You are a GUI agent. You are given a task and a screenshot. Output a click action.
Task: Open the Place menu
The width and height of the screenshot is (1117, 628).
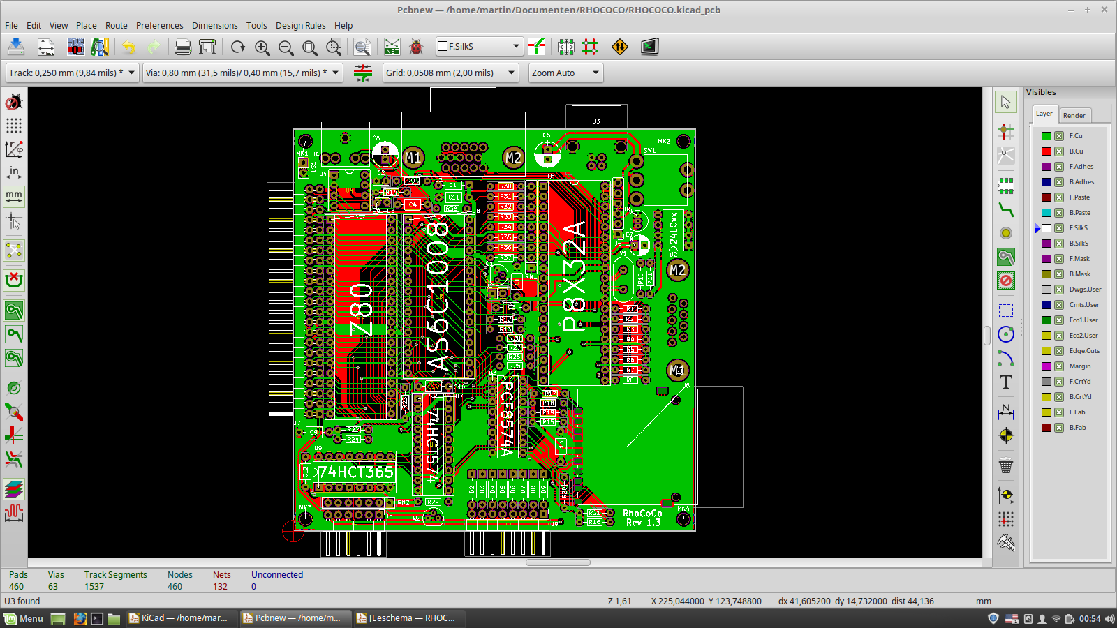tap(87, 25)
